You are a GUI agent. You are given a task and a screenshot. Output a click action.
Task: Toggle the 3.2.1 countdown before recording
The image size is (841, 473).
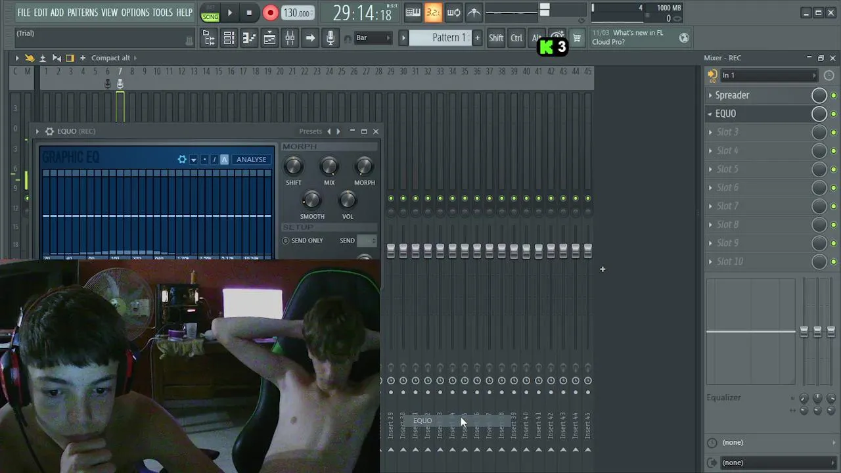pyautogui.click(x=433, y=12)
